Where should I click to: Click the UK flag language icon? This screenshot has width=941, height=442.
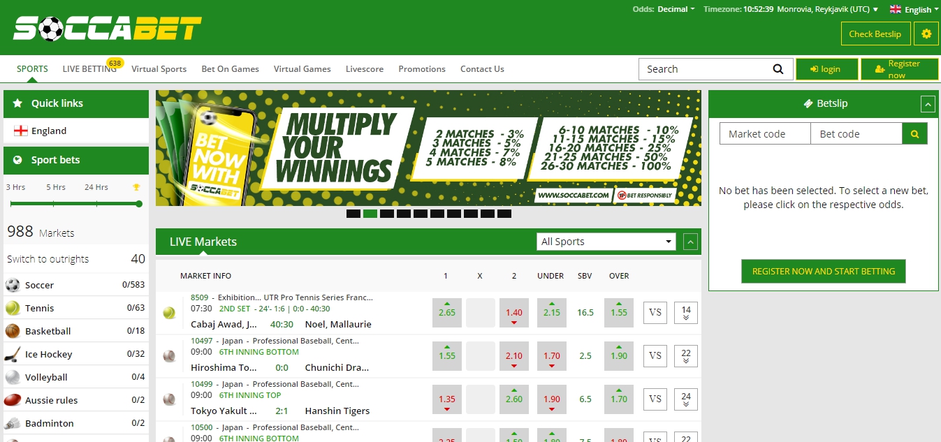point(896,9)
